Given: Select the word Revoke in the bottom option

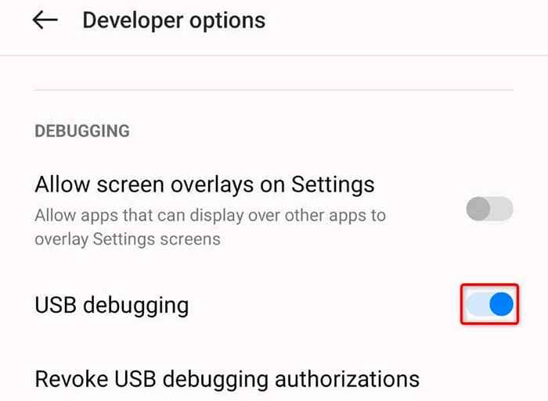Looking at the screenshot, I should (72, 379).
